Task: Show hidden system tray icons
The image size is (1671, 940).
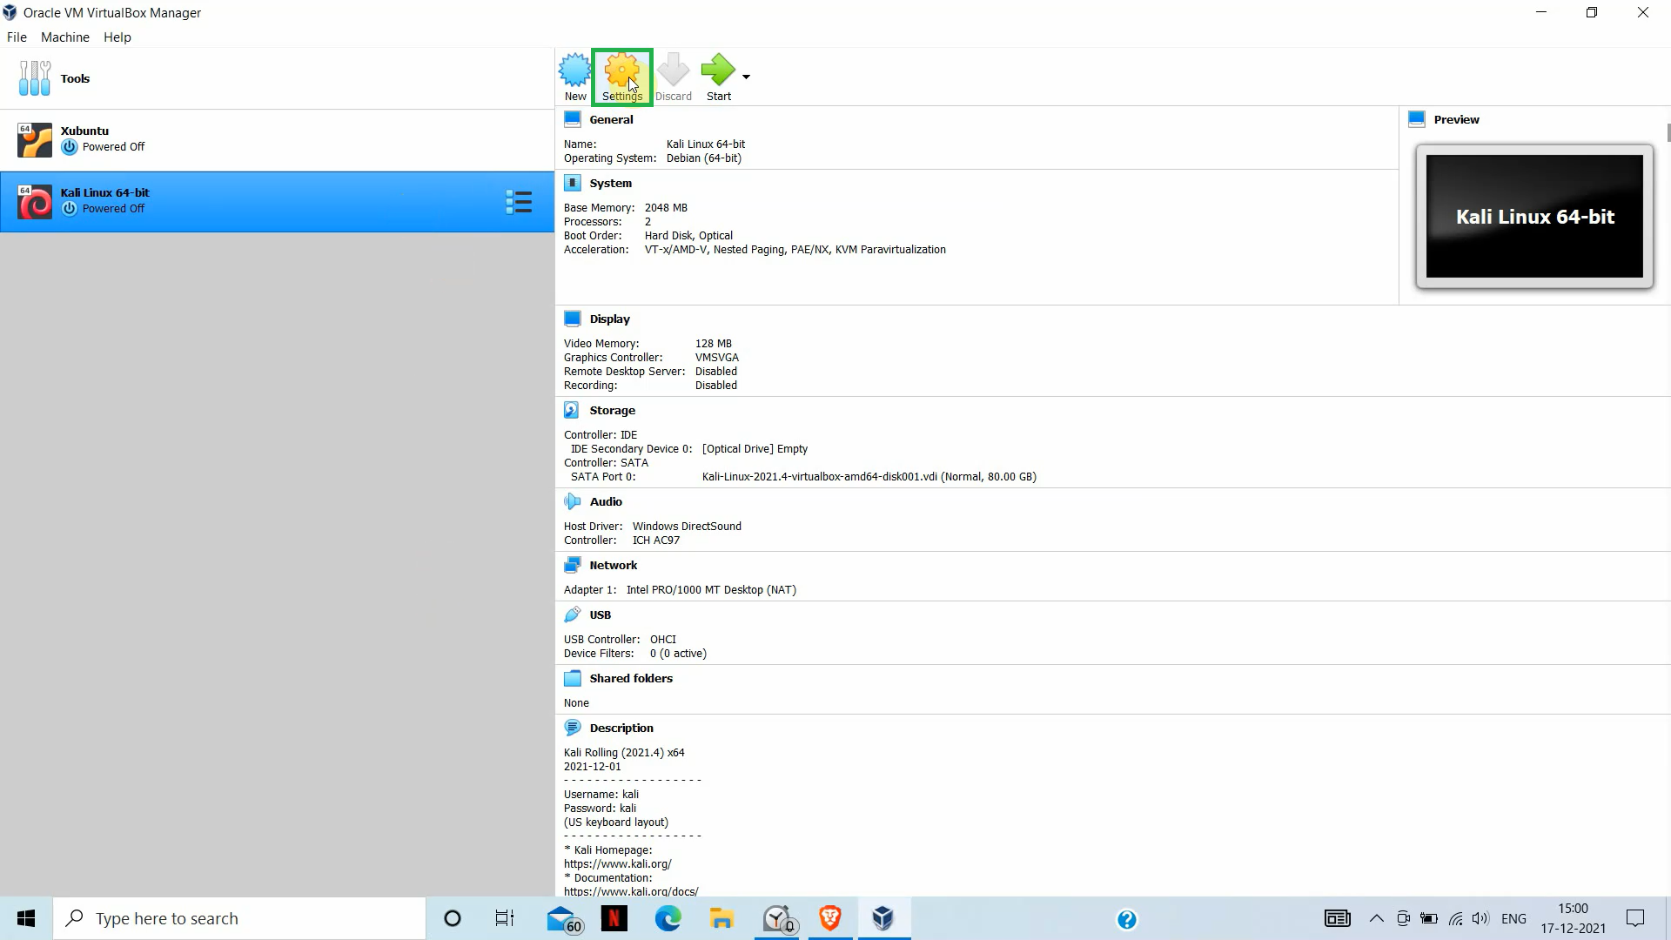Action: (x=1376, y=918)
